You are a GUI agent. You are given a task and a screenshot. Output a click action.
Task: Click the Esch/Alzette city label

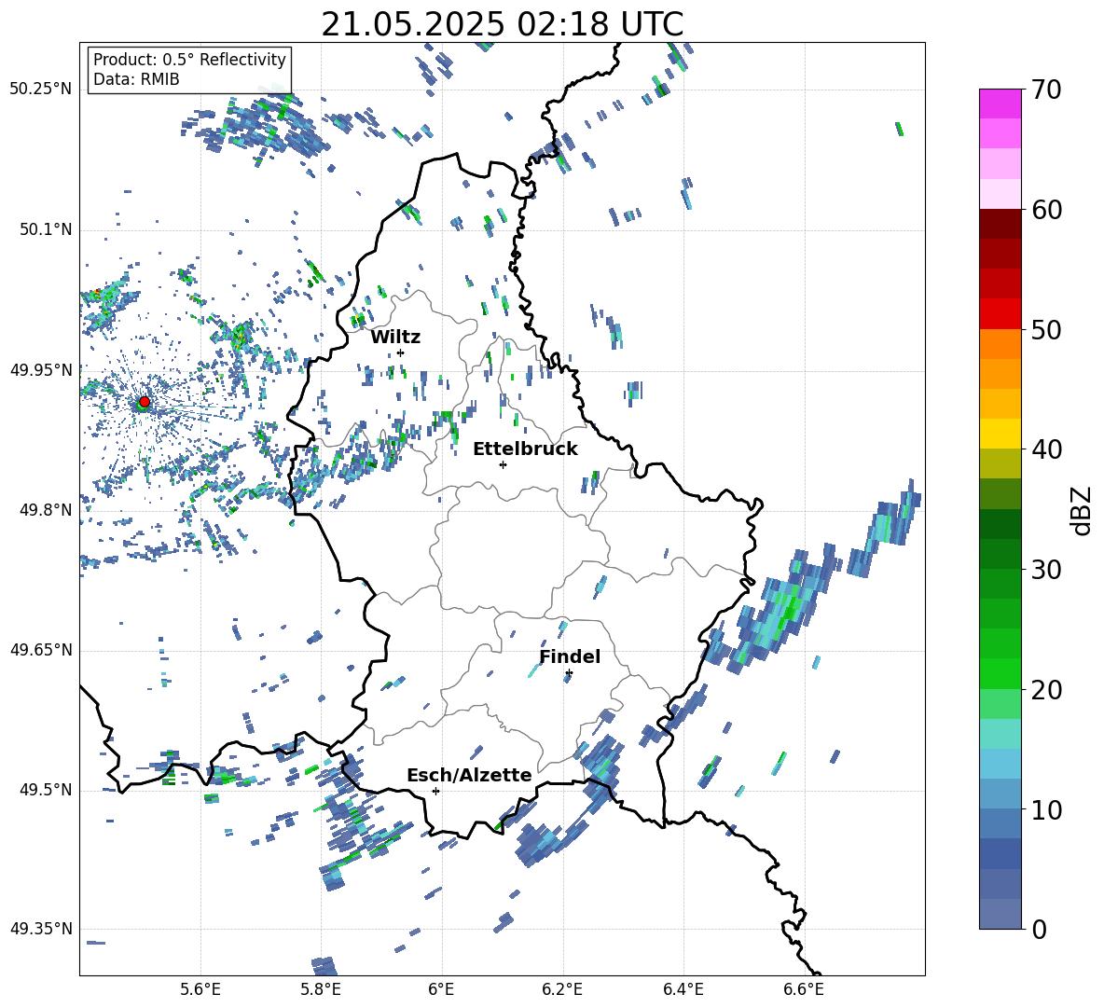coord(469,775)
